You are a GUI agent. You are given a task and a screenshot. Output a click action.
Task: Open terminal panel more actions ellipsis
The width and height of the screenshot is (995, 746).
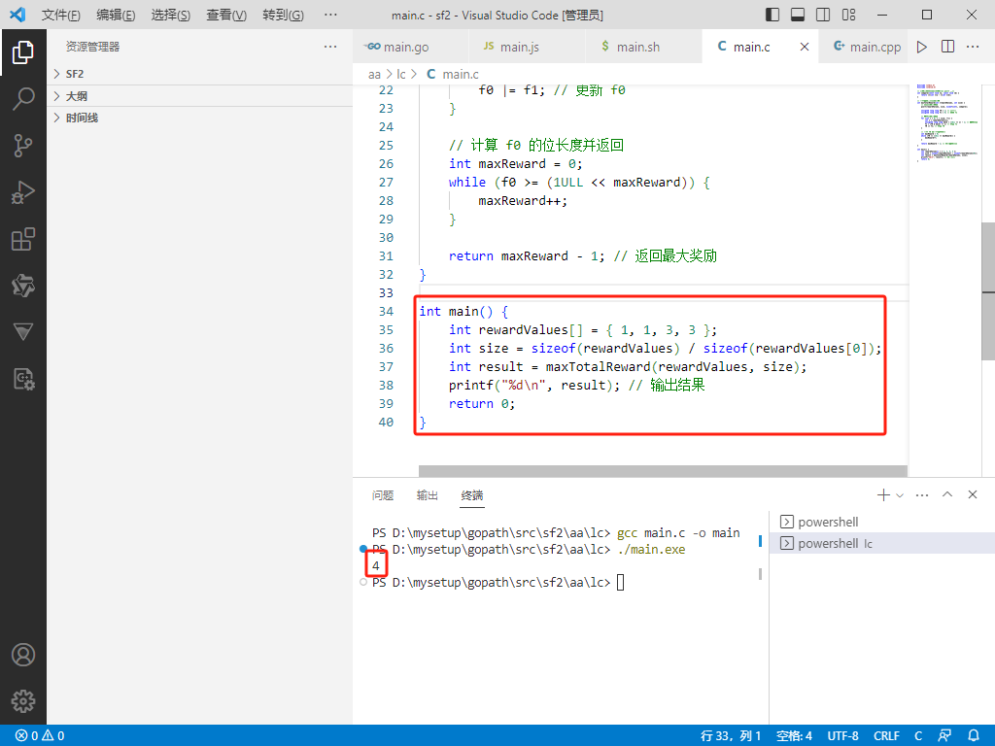point(922,494)
